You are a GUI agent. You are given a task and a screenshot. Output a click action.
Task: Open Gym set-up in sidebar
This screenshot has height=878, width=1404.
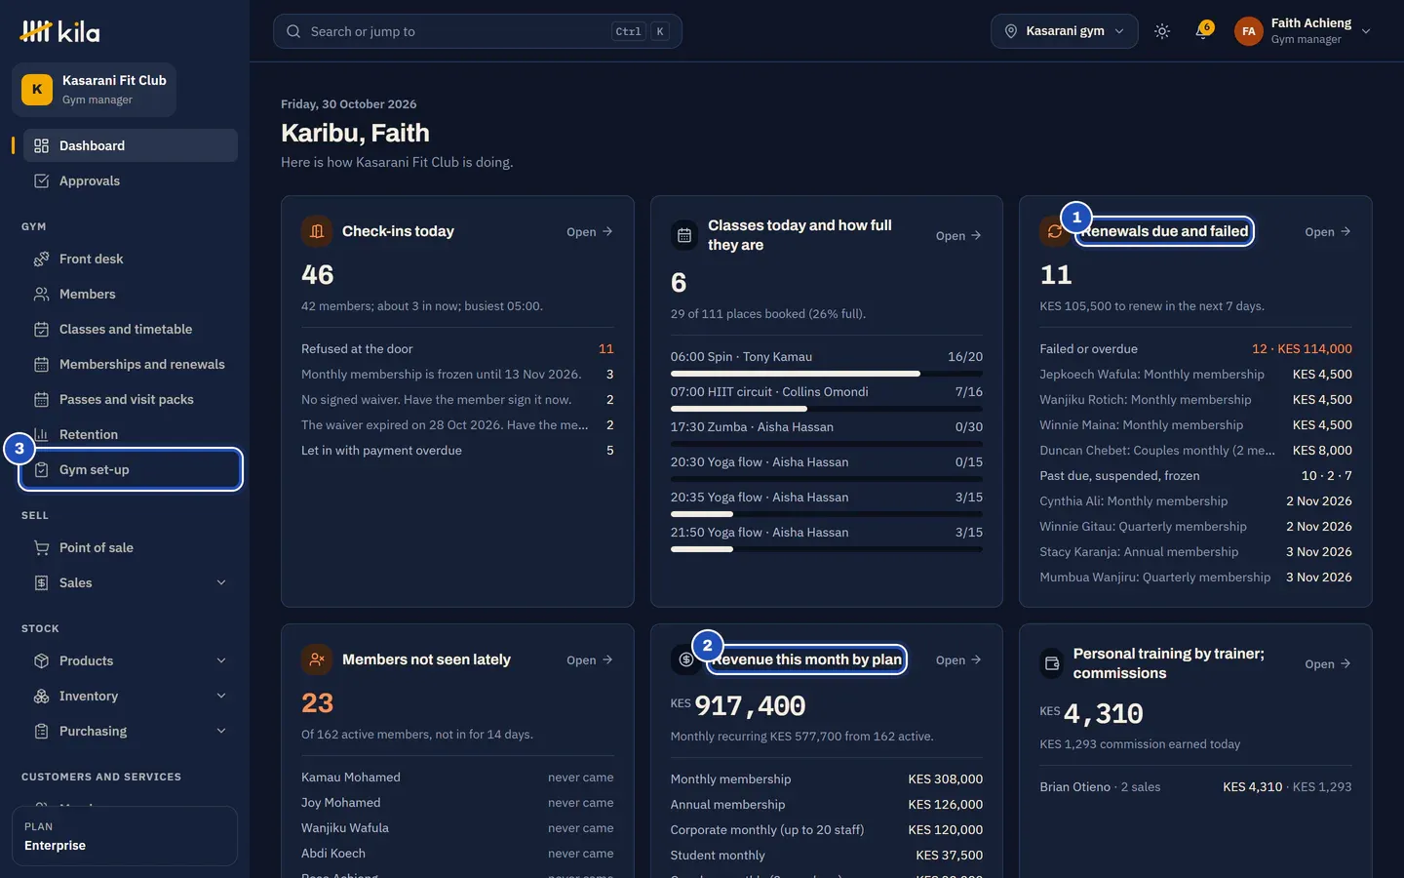click(131, 469)
